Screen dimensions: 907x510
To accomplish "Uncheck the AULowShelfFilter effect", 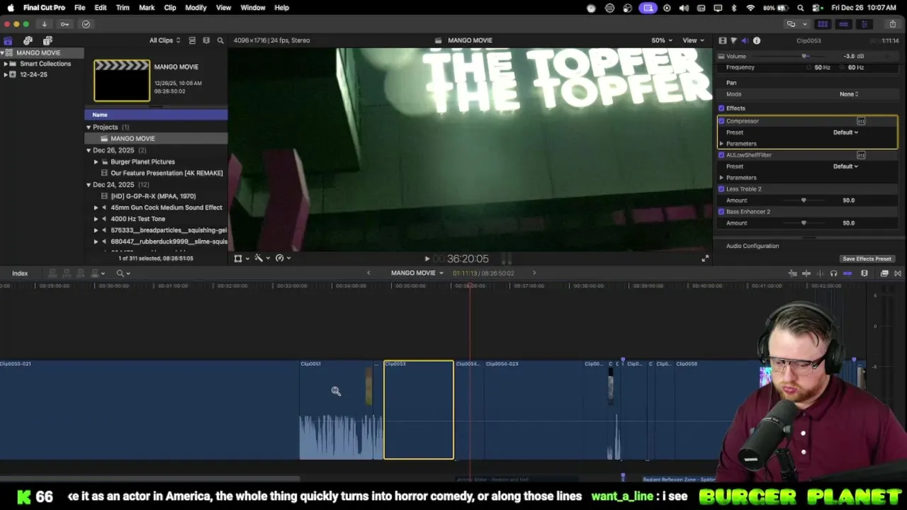I will pyautogui.click(x=721, y=155).
